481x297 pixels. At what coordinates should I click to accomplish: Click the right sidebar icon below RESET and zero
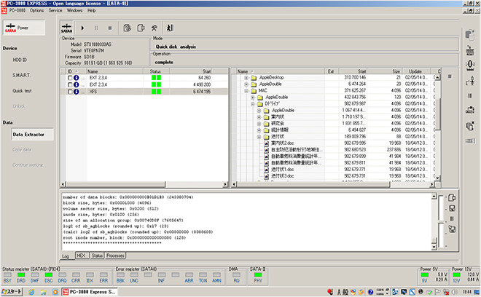470,81
